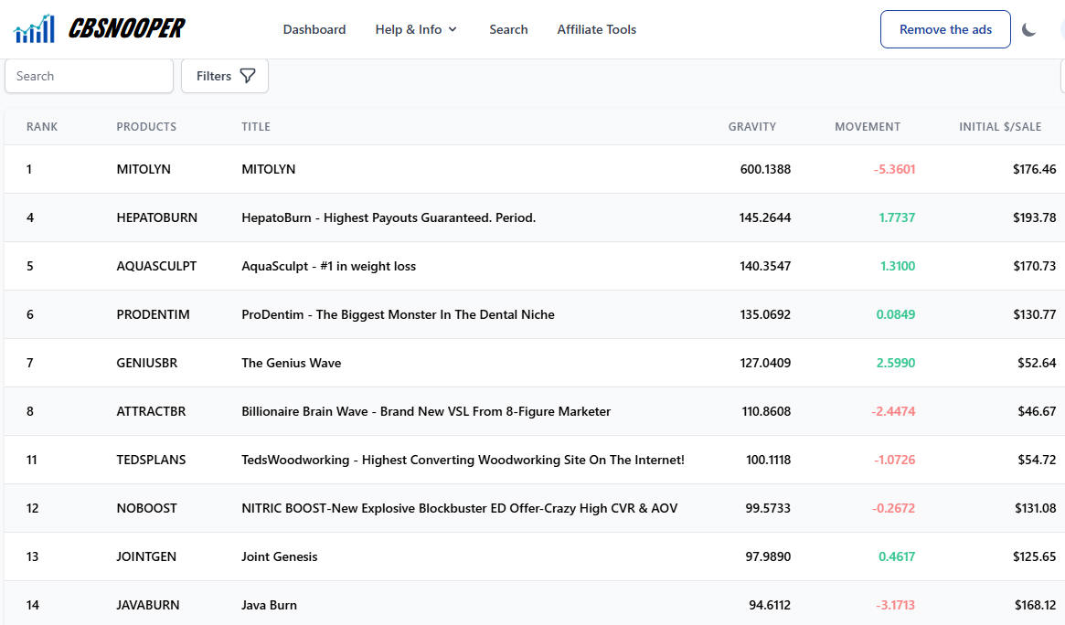Image resolution: width=1065 pixels, height=625 pixels.
Task: Sort by INITIAL $/SALE column header
Action: [x=1000, y=127]
